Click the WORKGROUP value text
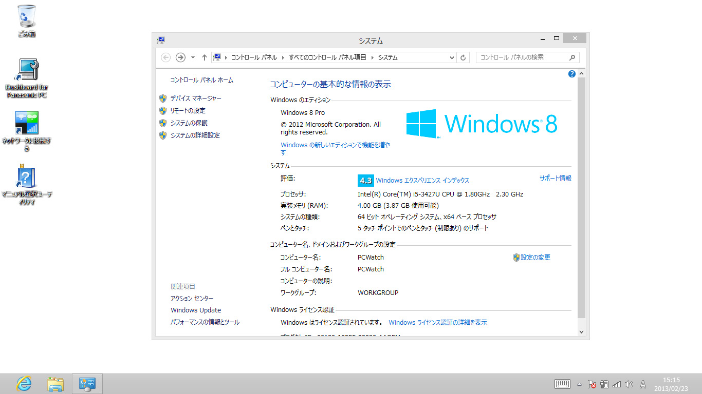Viewport: 702px width, 394px height. [x=378, y=293]
